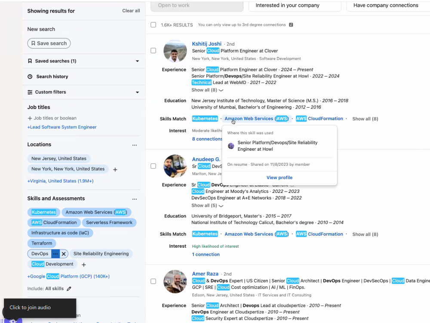Viewport: 430px width, 323px height.
Task: Open Kshitij Joshi profile photo
Action: click(x=175, y=51)
